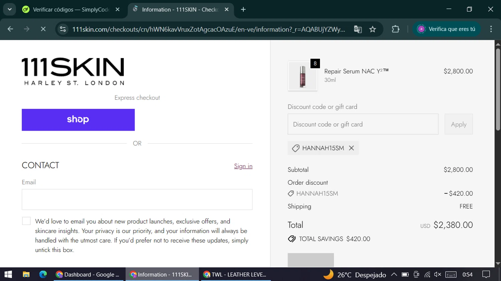
Task: Click the tag icon beside Order discount HANNAH15SM
Action: [291, 193]
